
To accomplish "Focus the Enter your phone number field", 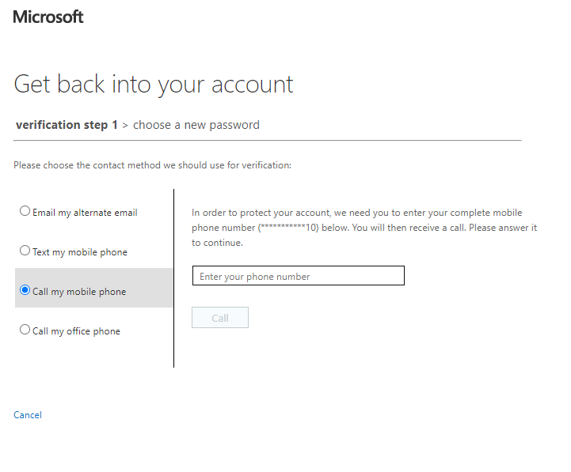I will coord(299,276).
